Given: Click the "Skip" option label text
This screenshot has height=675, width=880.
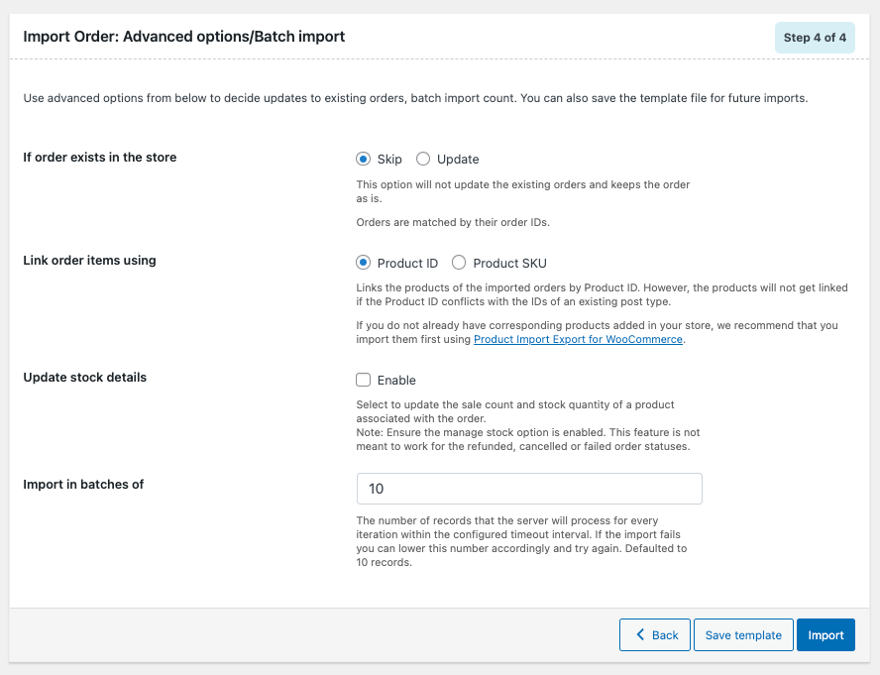Looking at the screenshot, I should click(x=389, y=159).
